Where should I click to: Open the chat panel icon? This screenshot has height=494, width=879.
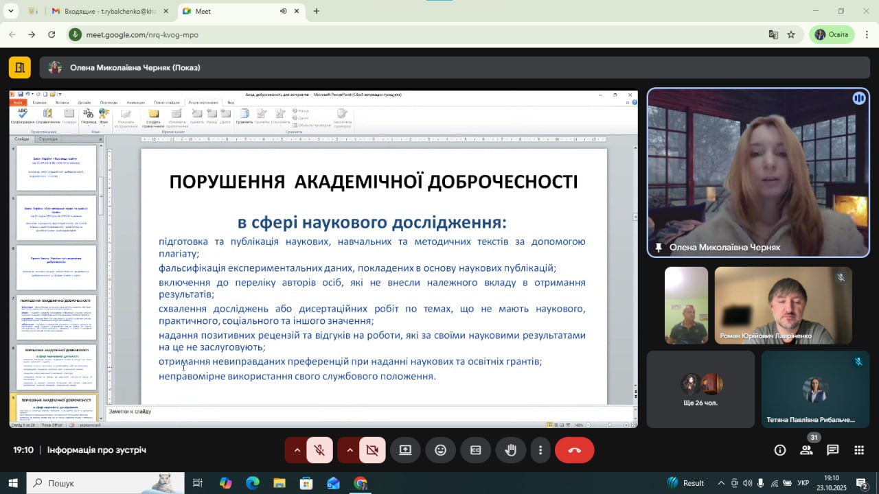click(832, 450)
